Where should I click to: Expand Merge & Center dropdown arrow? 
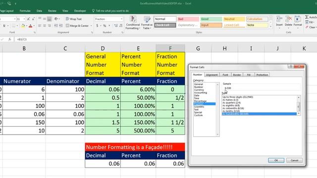pyautogui.click(x=91, y=26)
